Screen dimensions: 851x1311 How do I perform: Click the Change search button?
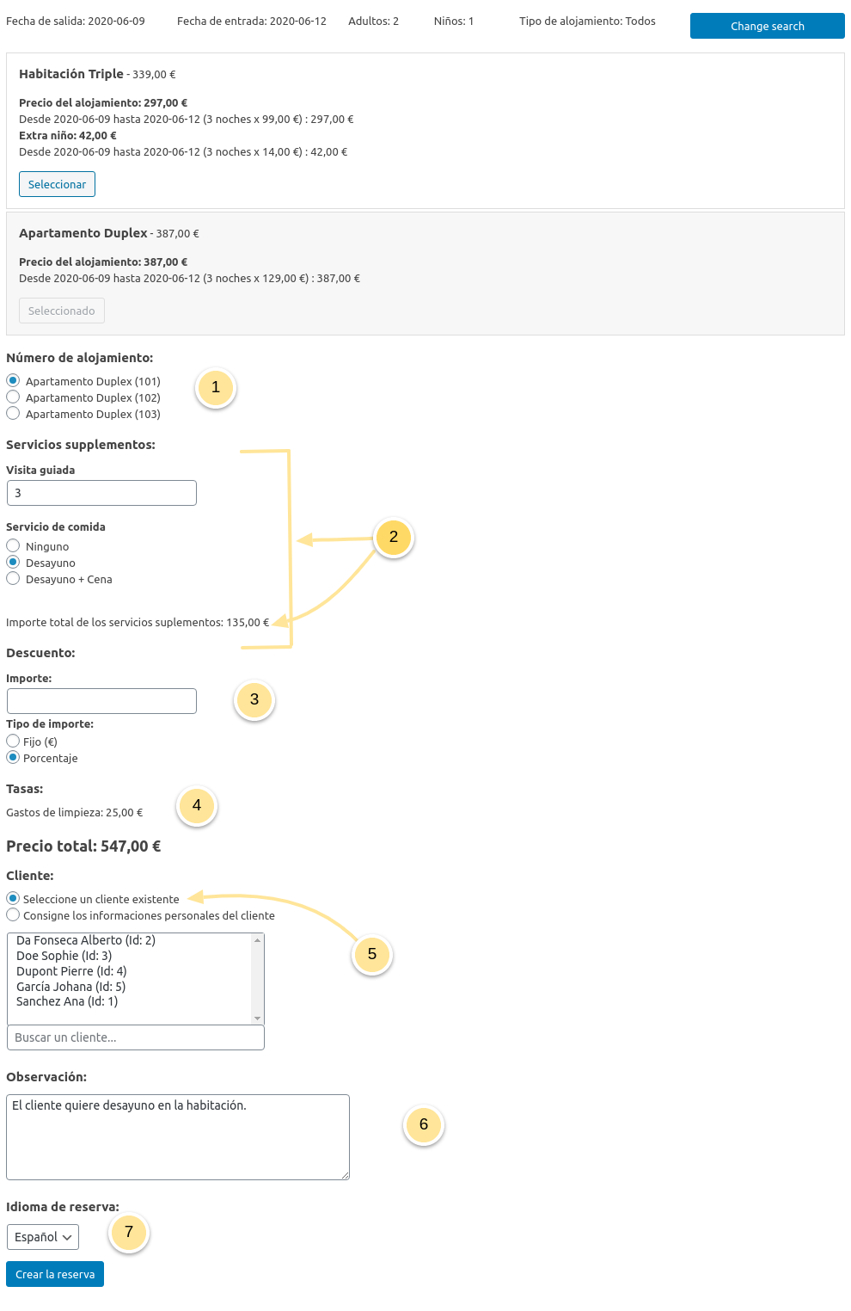(766, 26)
